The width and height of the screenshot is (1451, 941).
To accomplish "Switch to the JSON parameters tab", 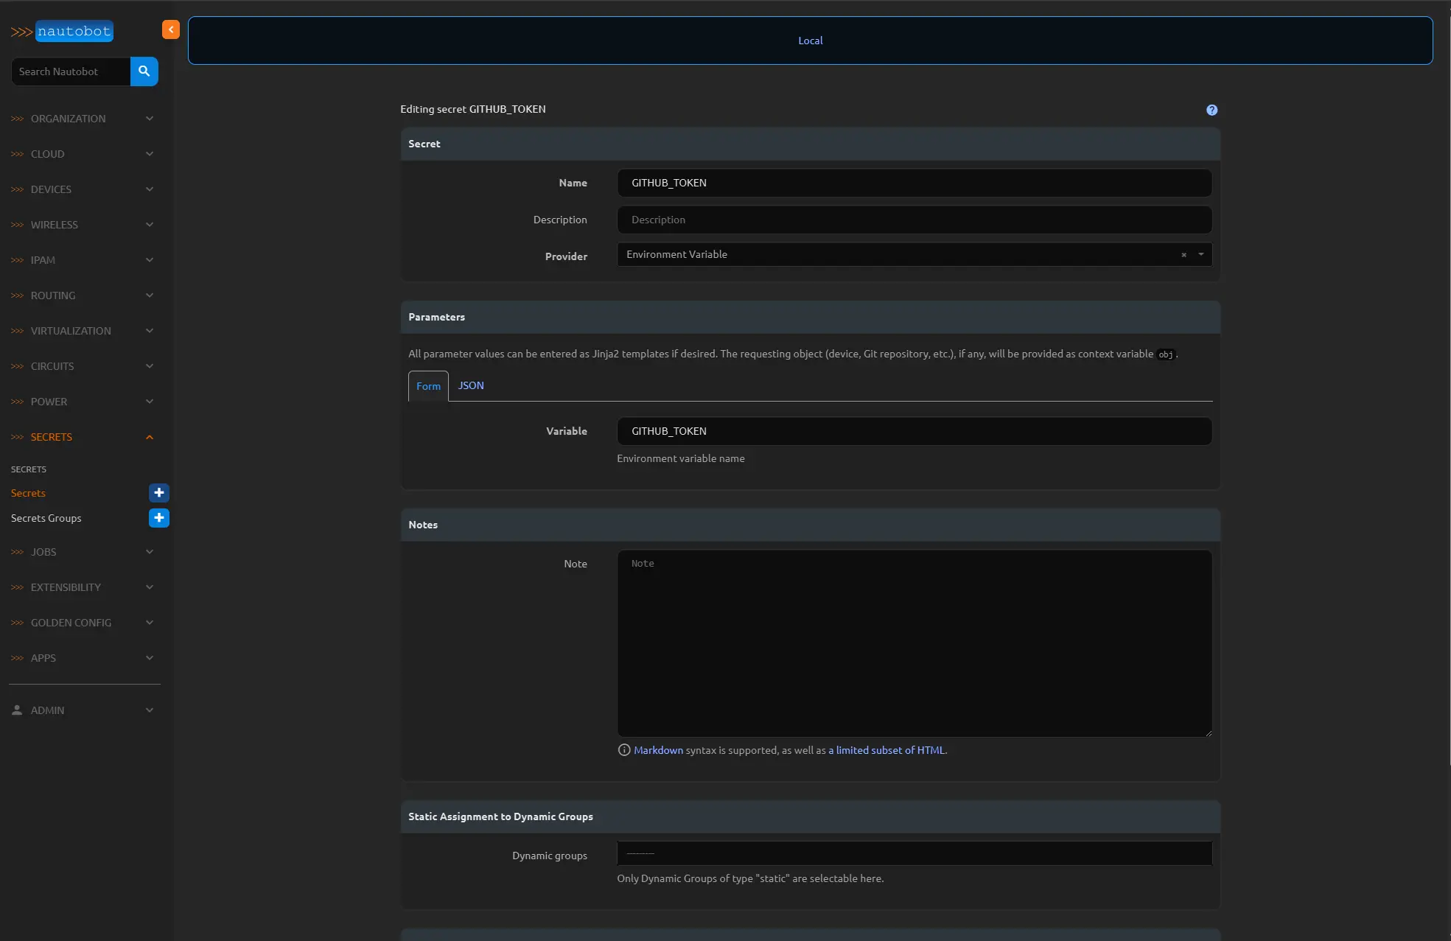I will (x=471, y=385).
